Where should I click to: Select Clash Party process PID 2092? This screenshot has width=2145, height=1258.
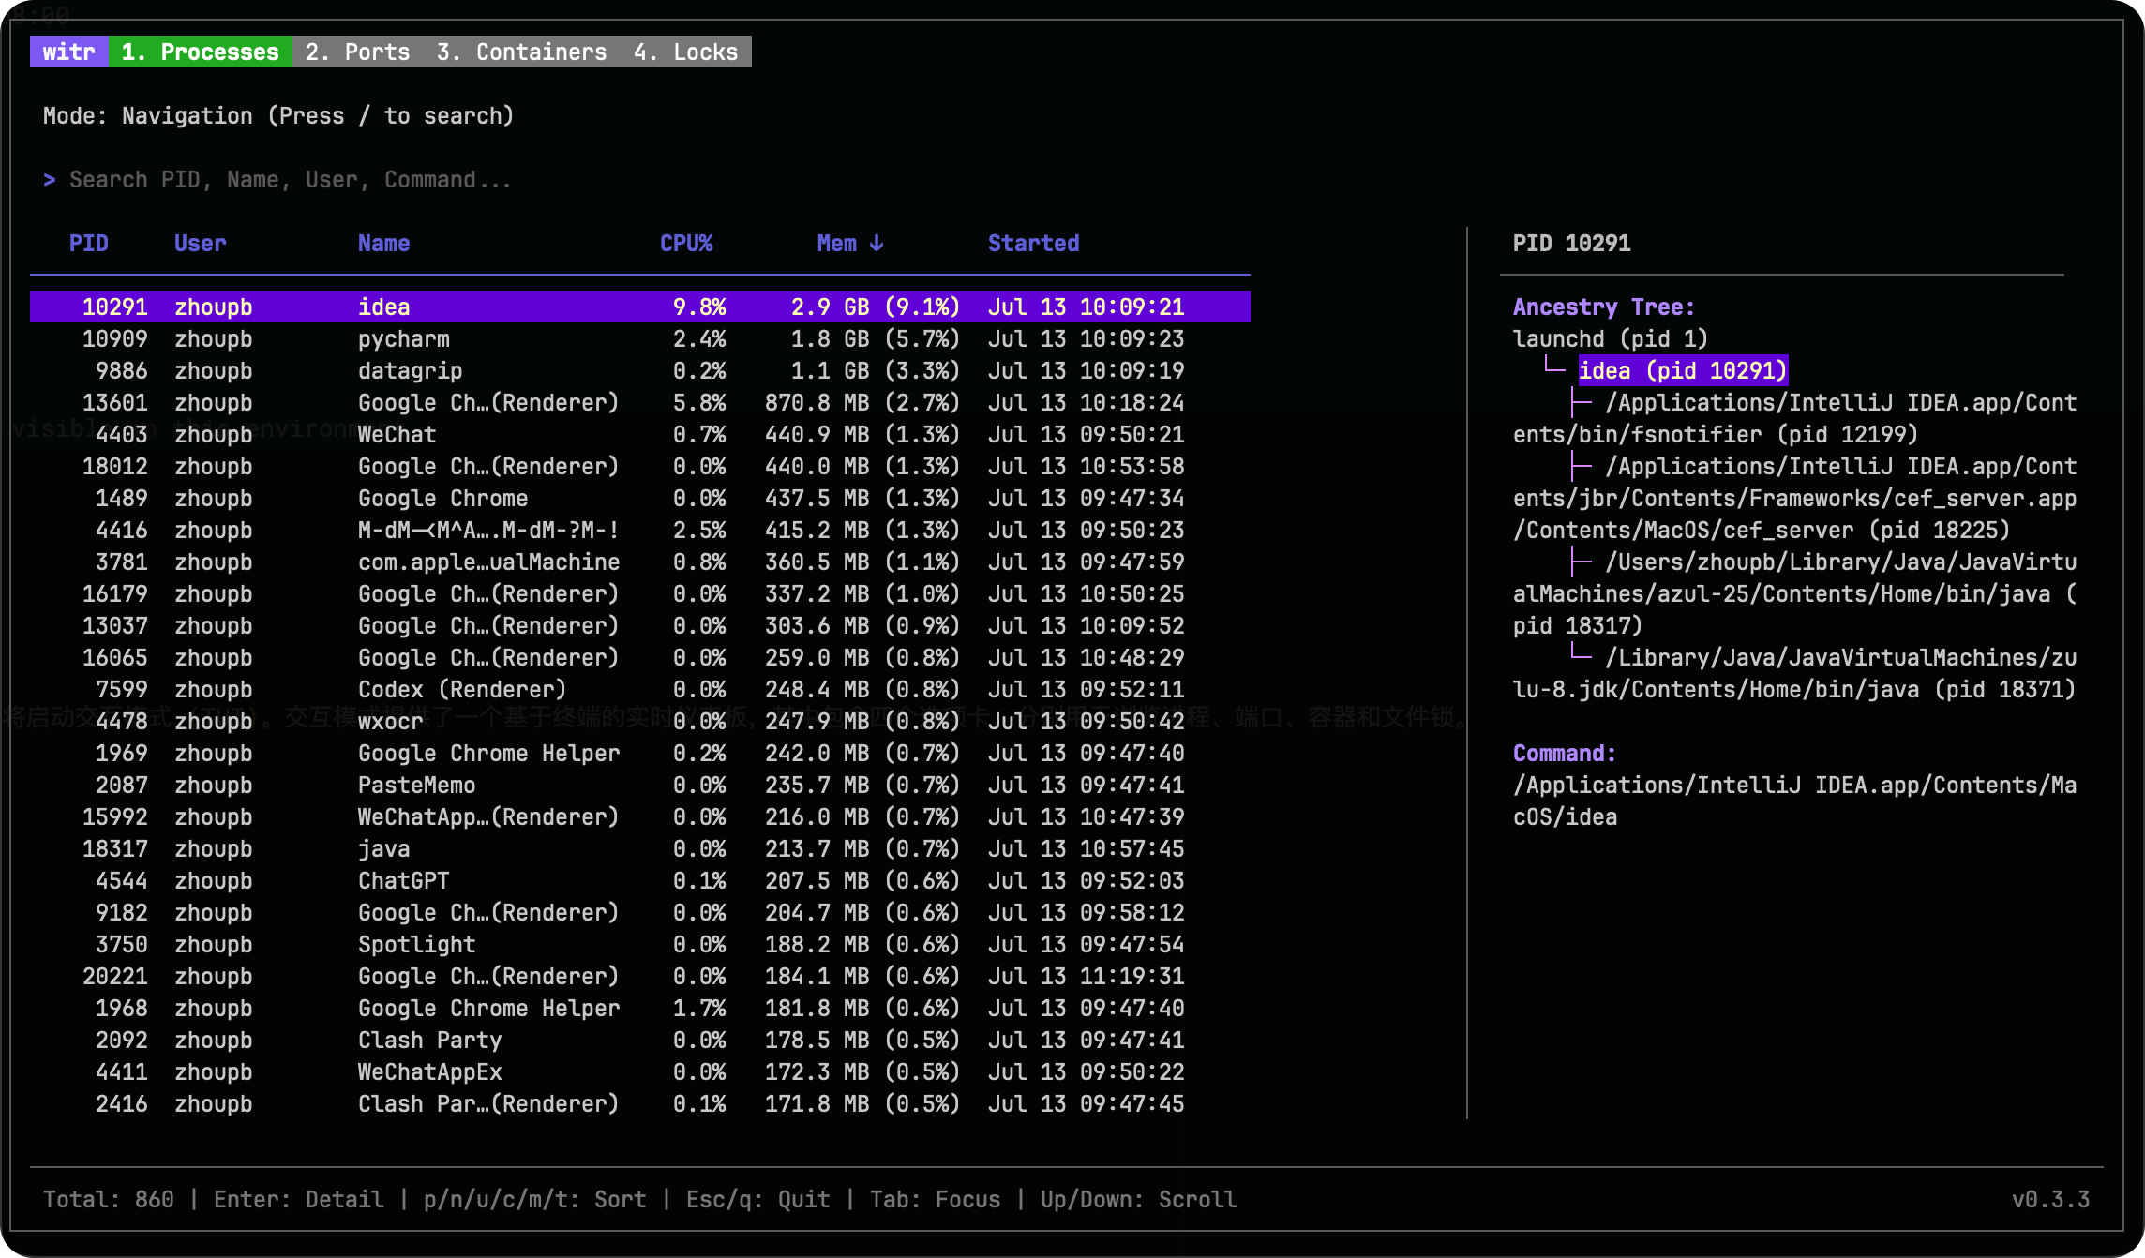pyautogui.click(x=640, y=1040)
